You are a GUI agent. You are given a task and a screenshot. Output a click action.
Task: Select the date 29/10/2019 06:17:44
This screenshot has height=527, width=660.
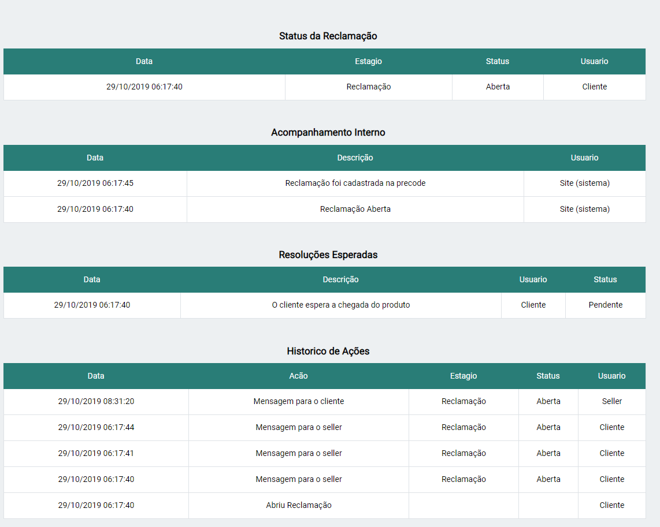point(96,427)
